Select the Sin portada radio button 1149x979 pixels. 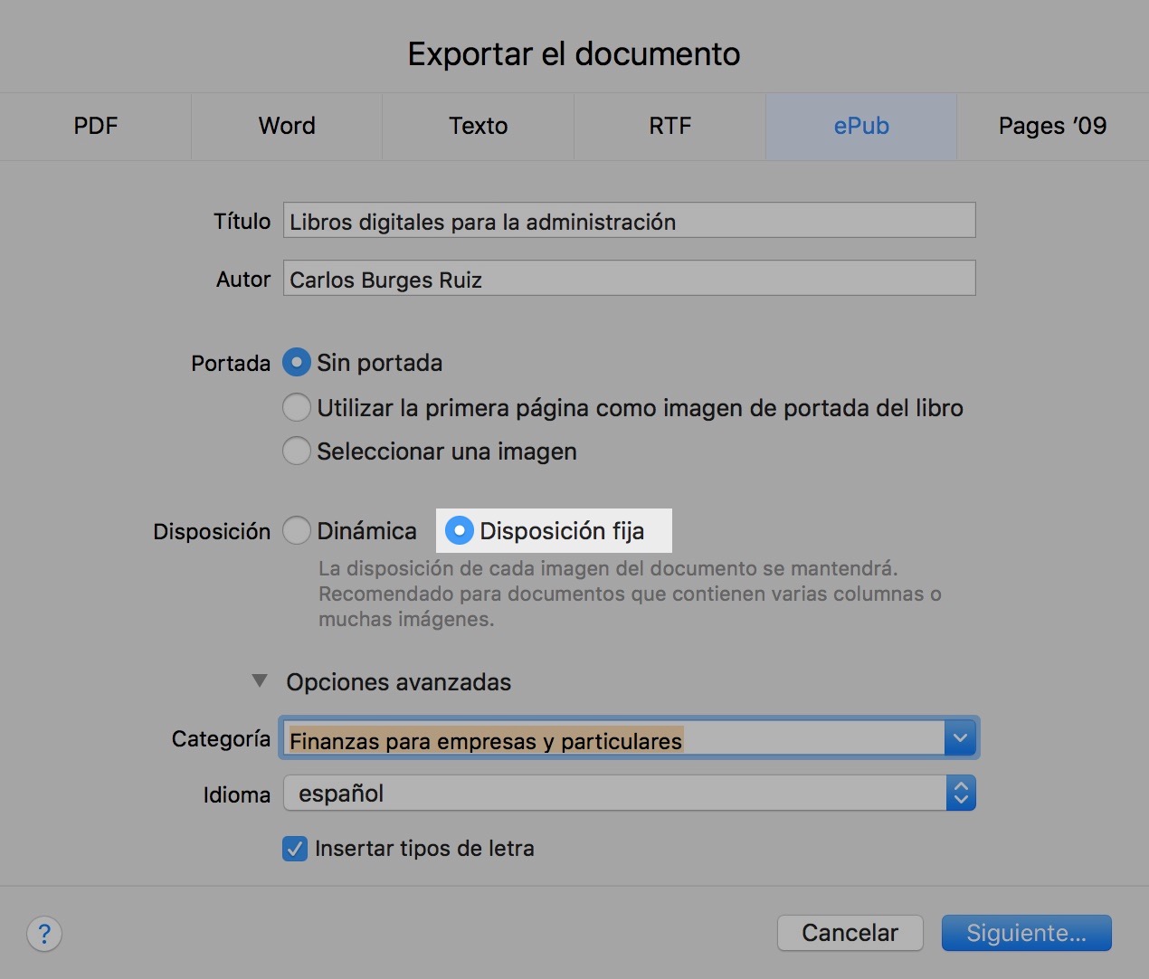297,363
